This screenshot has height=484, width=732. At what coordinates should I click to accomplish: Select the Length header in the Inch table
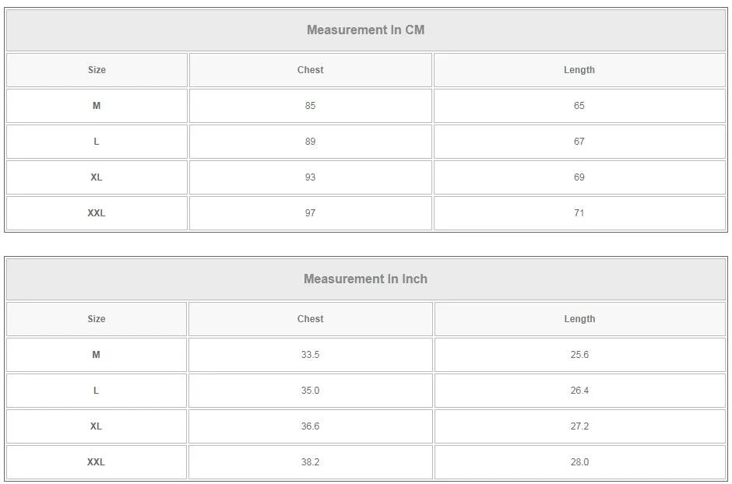579,319
